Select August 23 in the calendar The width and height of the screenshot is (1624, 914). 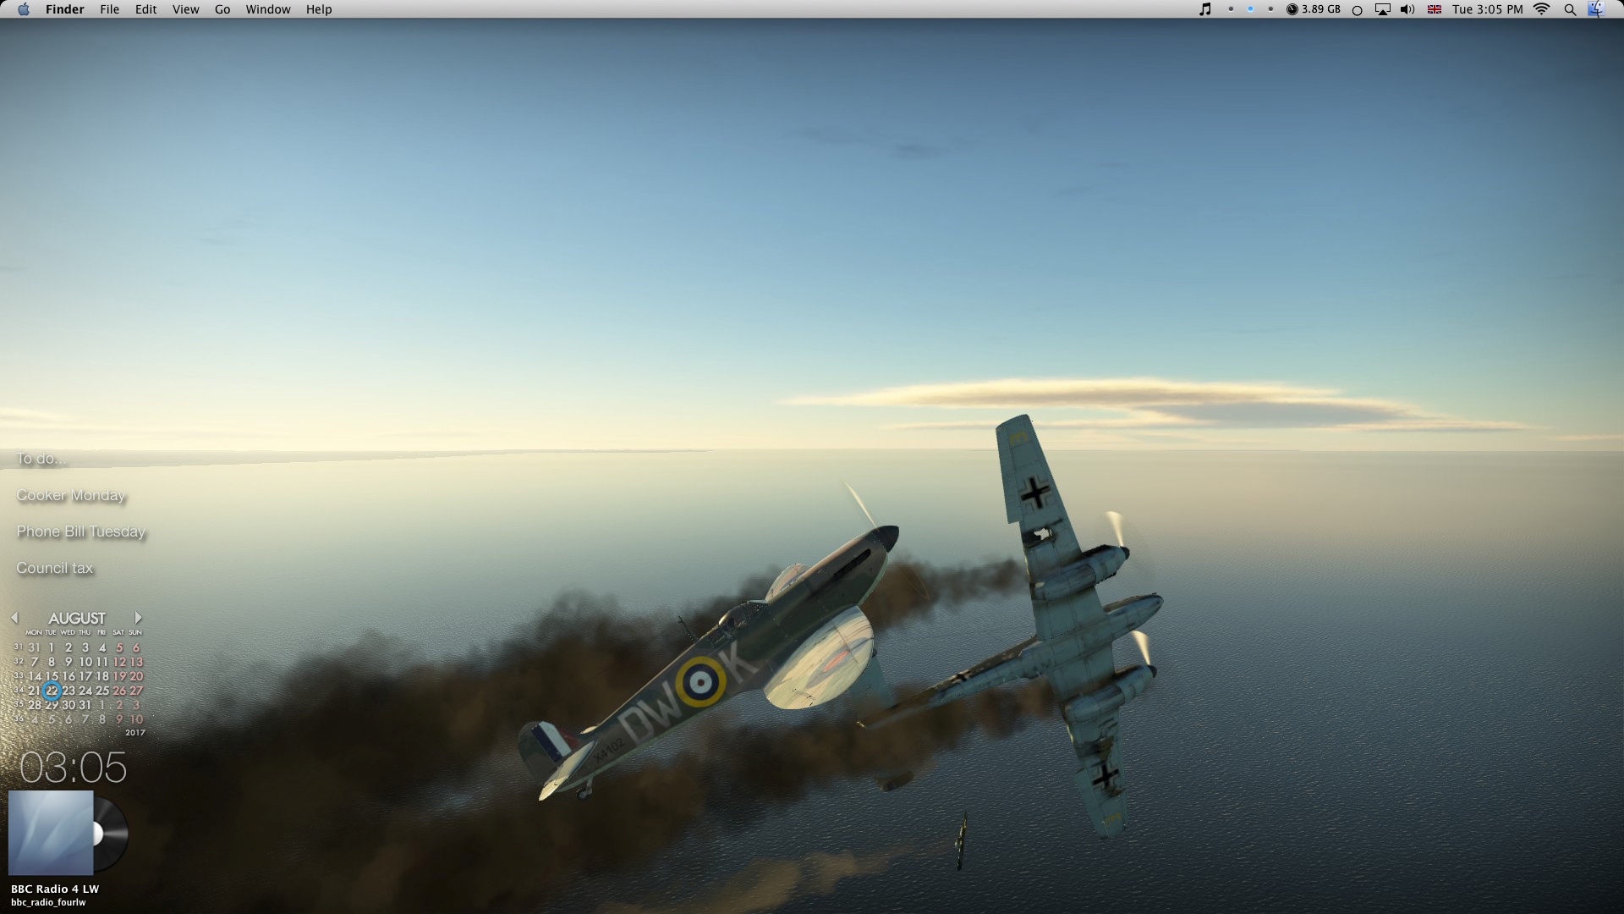pyautogui.click(x=69, y=691)
